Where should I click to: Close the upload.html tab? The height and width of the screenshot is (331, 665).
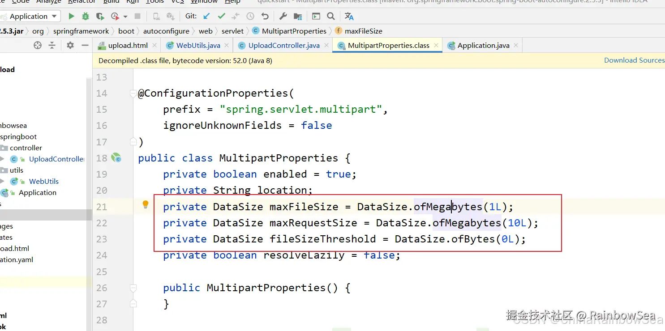tap(155, 45)
